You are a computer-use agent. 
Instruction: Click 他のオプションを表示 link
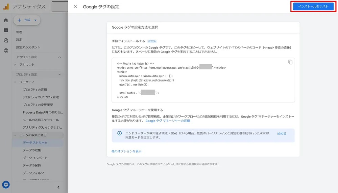[x=126, y=151]
